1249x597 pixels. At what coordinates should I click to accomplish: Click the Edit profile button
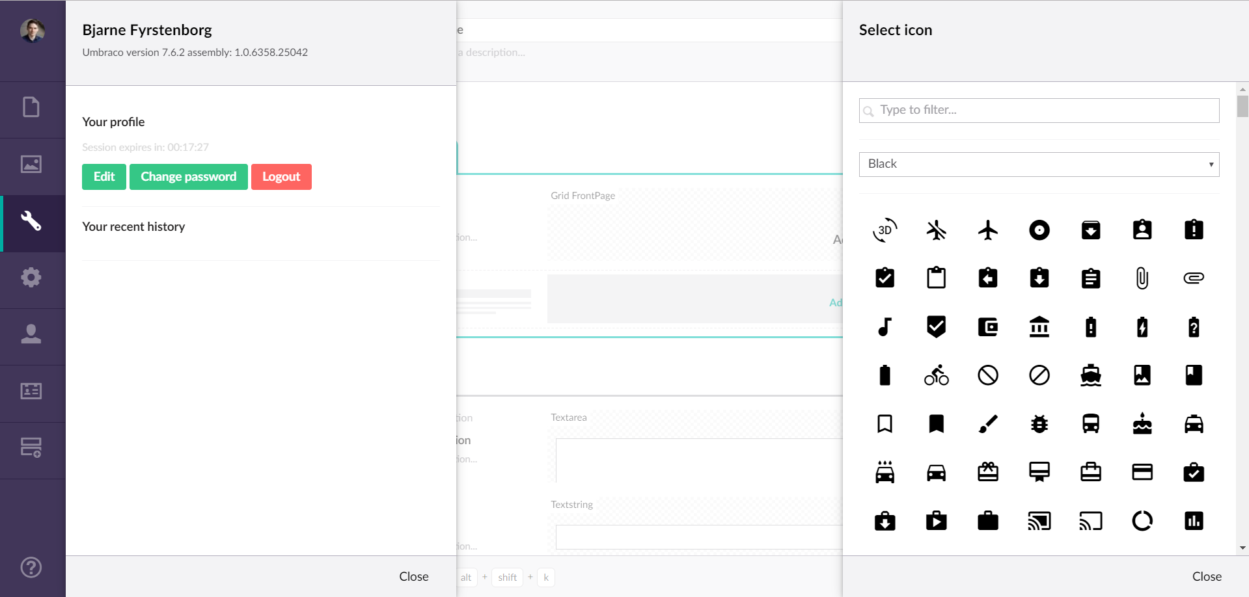[104, 177]
